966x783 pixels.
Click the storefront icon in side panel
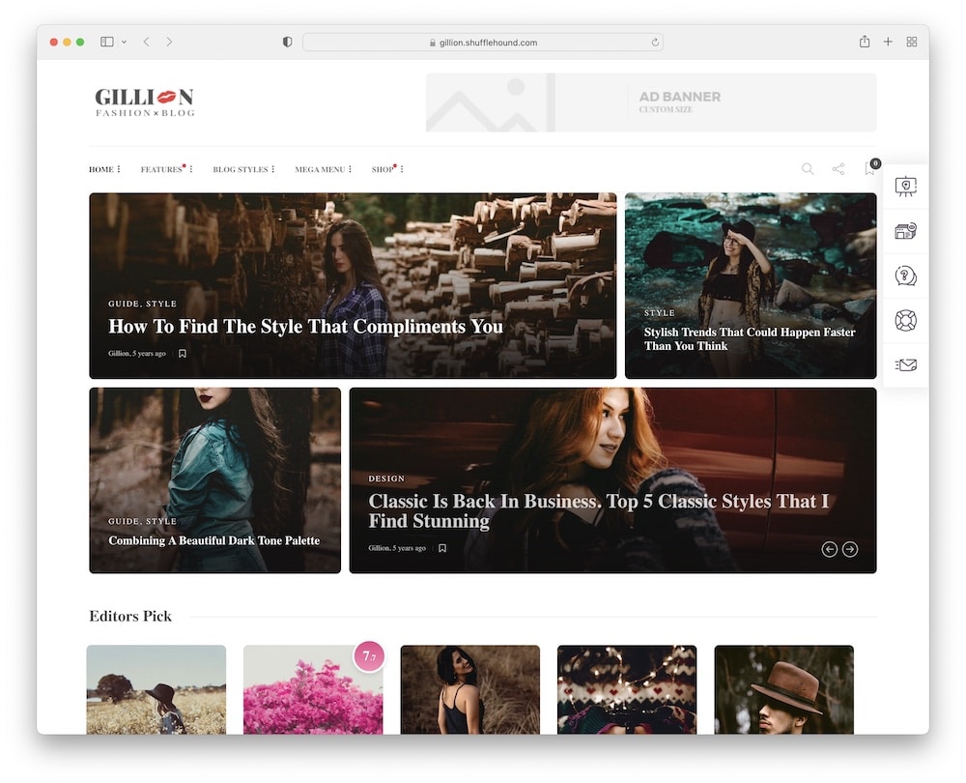coord(906,231)
